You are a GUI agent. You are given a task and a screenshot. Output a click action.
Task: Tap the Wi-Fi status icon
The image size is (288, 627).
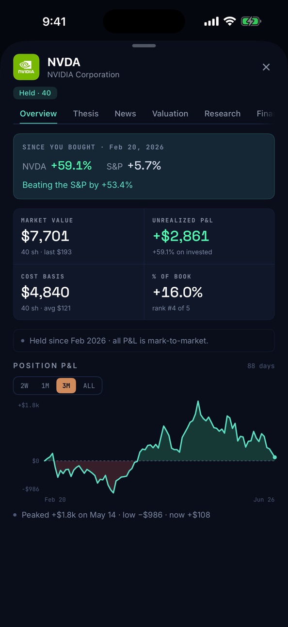(x=230, y=21)
